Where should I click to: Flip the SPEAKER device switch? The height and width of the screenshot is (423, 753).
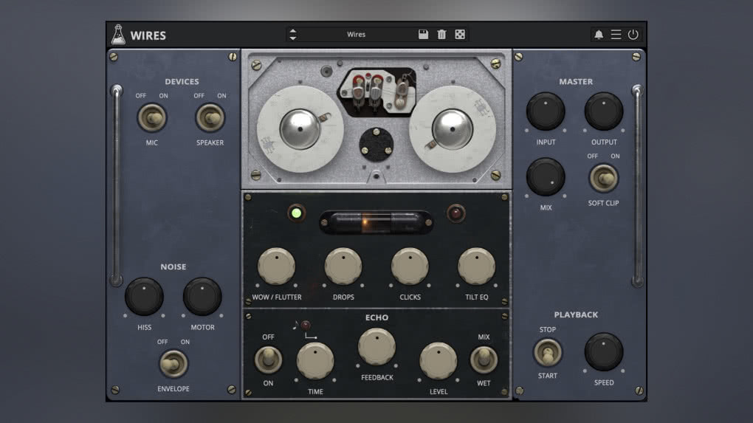click(x=210, y=118)
